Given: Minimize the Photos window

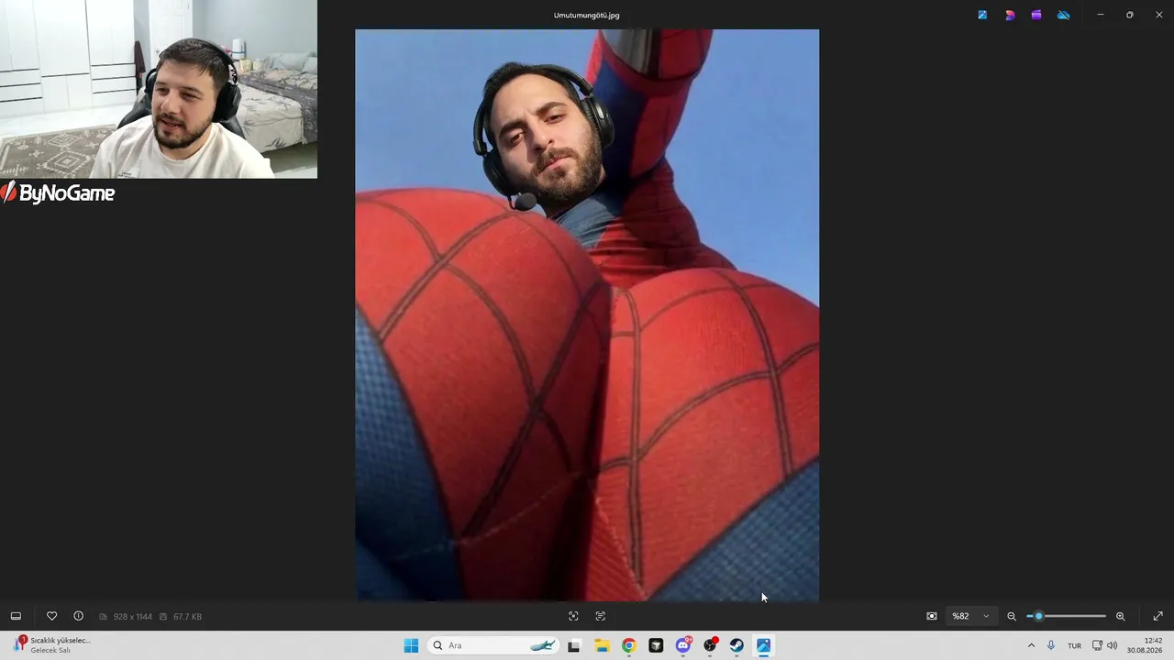Looking at the screenshot, I should tap(1101, 15).
